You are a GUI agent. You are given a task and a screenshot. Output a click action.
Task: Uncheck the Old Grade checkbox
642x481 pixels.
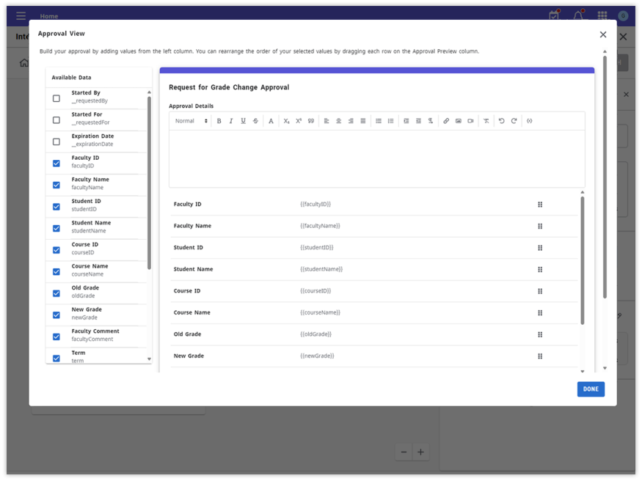[x=56, y=293]
